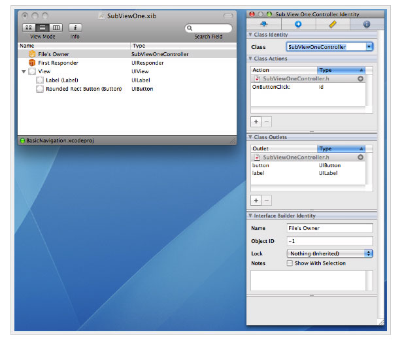The height and width of the screenshot is (341, 402).
Task: Select the Label (Label) row
Action: tap(127, 80)
